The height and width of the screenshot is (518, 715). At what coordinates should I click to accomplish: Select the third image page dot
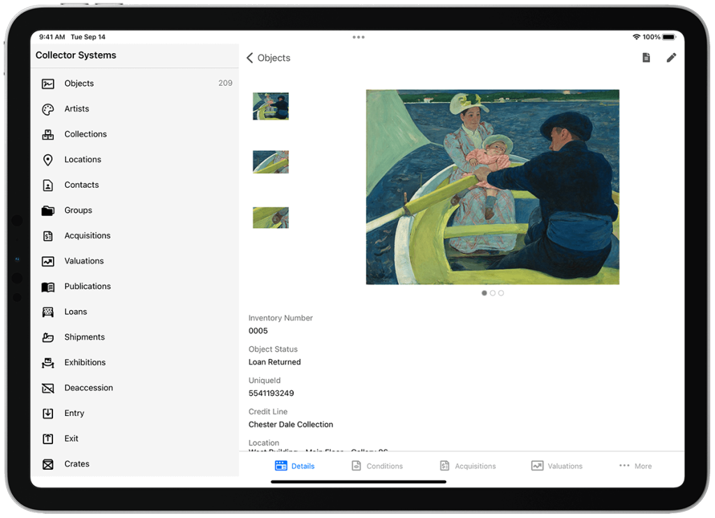[x=501, y=293]
